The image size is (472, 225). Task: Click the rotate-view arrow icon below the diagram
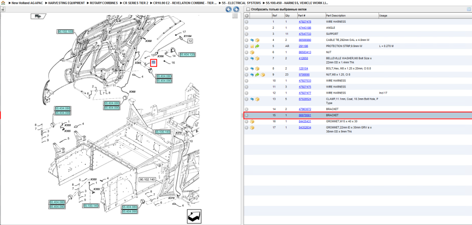pos(194,217)
